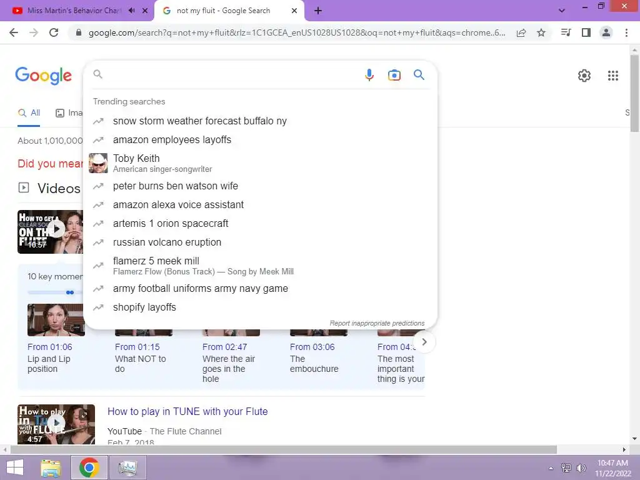Select 'shopify layoffs' suggestion
This screenshot has width=640, height=480.
point(260,307)
